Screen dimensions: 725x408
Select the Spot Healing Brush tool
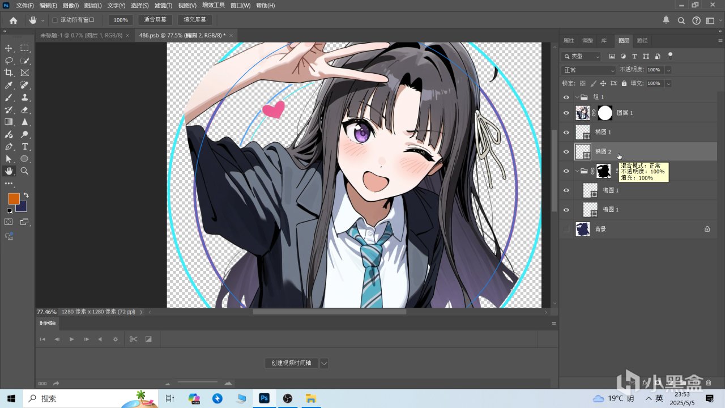pos(25,85)
